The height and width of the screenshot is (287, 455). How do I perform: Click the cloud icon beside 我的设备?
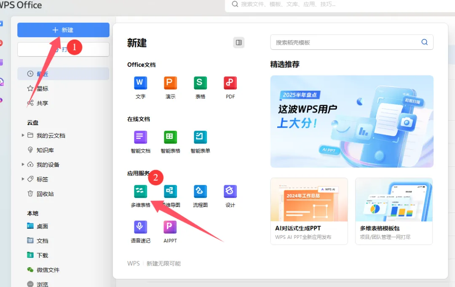(x=30, y=164)
